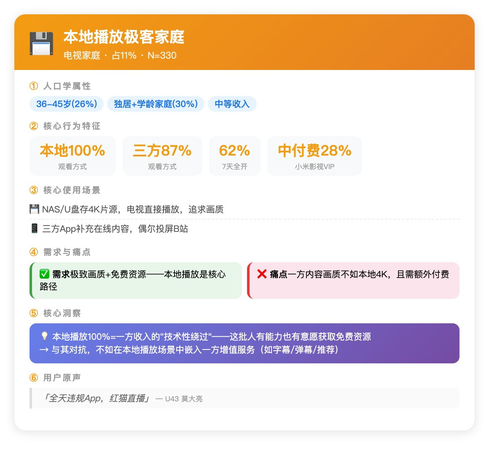Screen dimensions: 489x462
Task: Click the circled number 6 section marker
Action: point(34,378)
